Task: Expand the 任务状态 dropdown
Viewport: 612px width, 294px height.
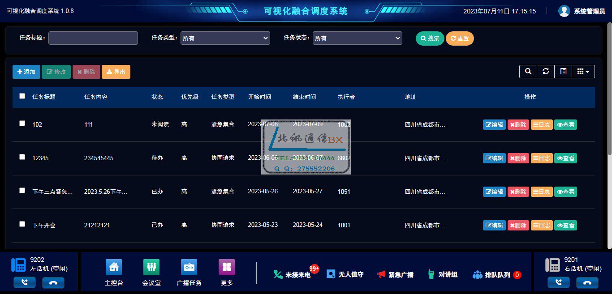Action: tap(357, 38)
